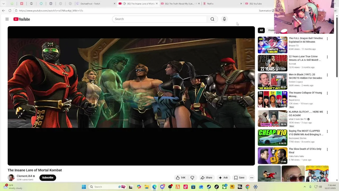This screenshot has height=191, width=339.
Task: Click the video player area
Action: pos(131,96)
